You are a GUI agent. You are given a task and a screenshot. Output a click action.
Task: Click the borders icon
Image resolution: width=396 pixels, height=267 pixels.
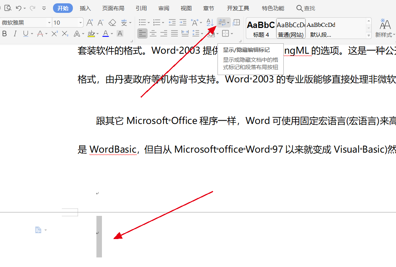click(x=225, y=33)
